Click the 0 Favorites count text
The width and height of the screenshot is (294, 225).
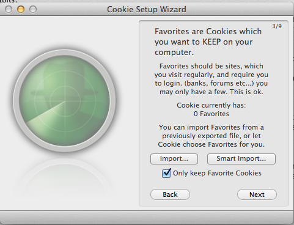click(x=211, y=114)
